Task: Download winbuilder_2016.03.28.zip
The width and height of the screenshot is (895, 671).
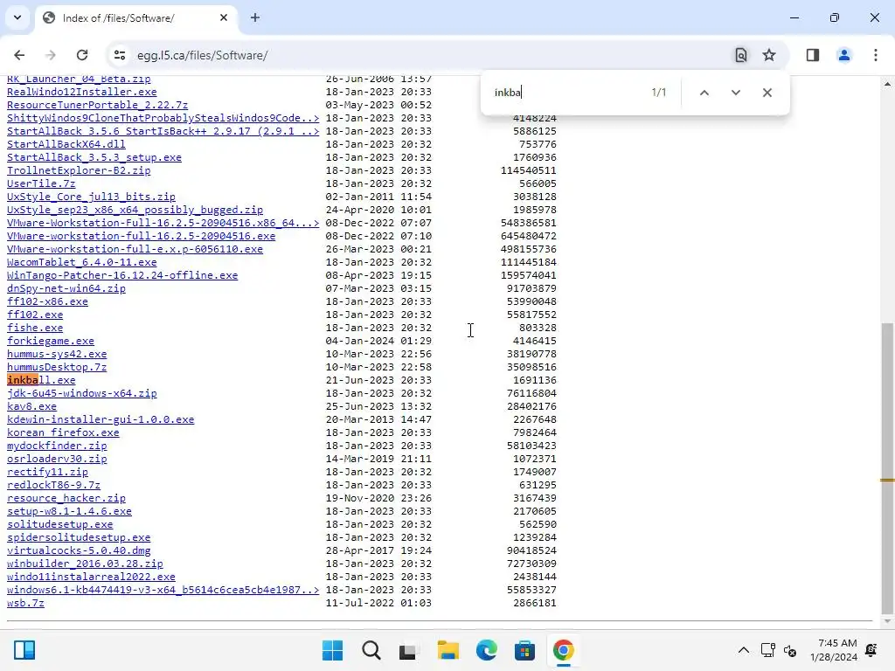Action: 85,564
